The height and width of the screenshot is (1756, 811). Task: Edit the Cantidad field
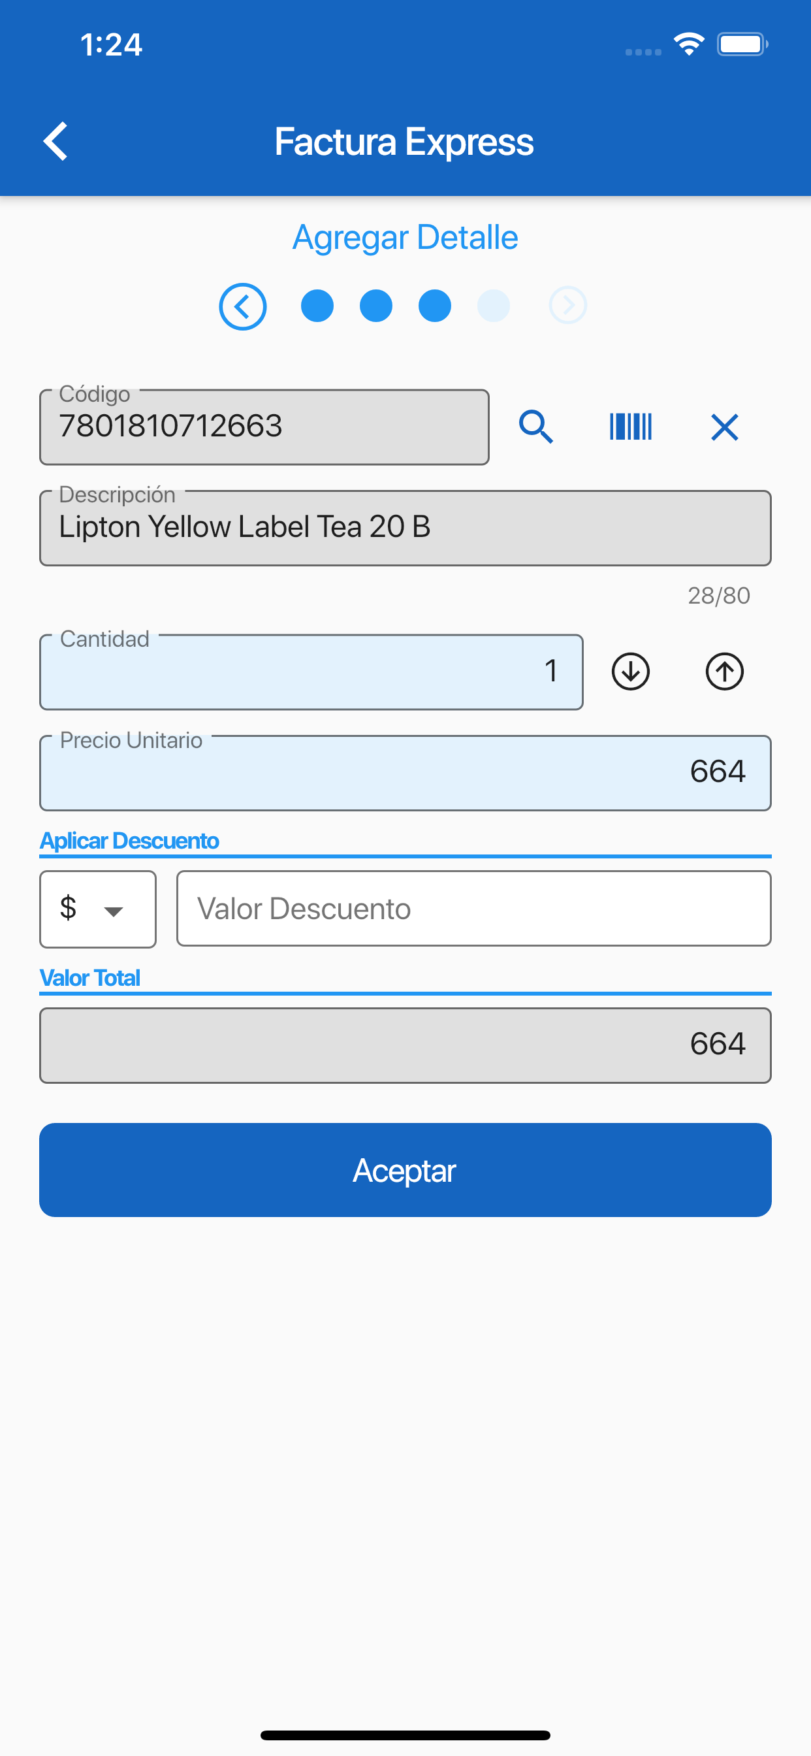(x=311, y=672)
